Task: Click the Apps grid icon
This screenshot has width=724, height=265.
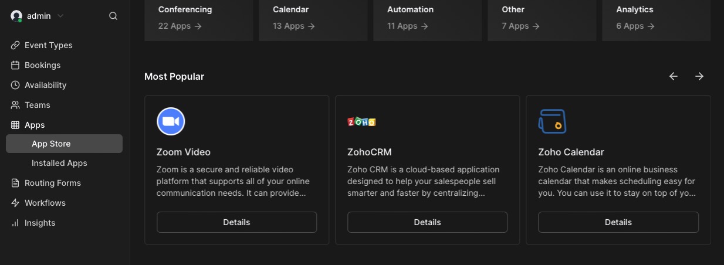Action: pos(15,125)
